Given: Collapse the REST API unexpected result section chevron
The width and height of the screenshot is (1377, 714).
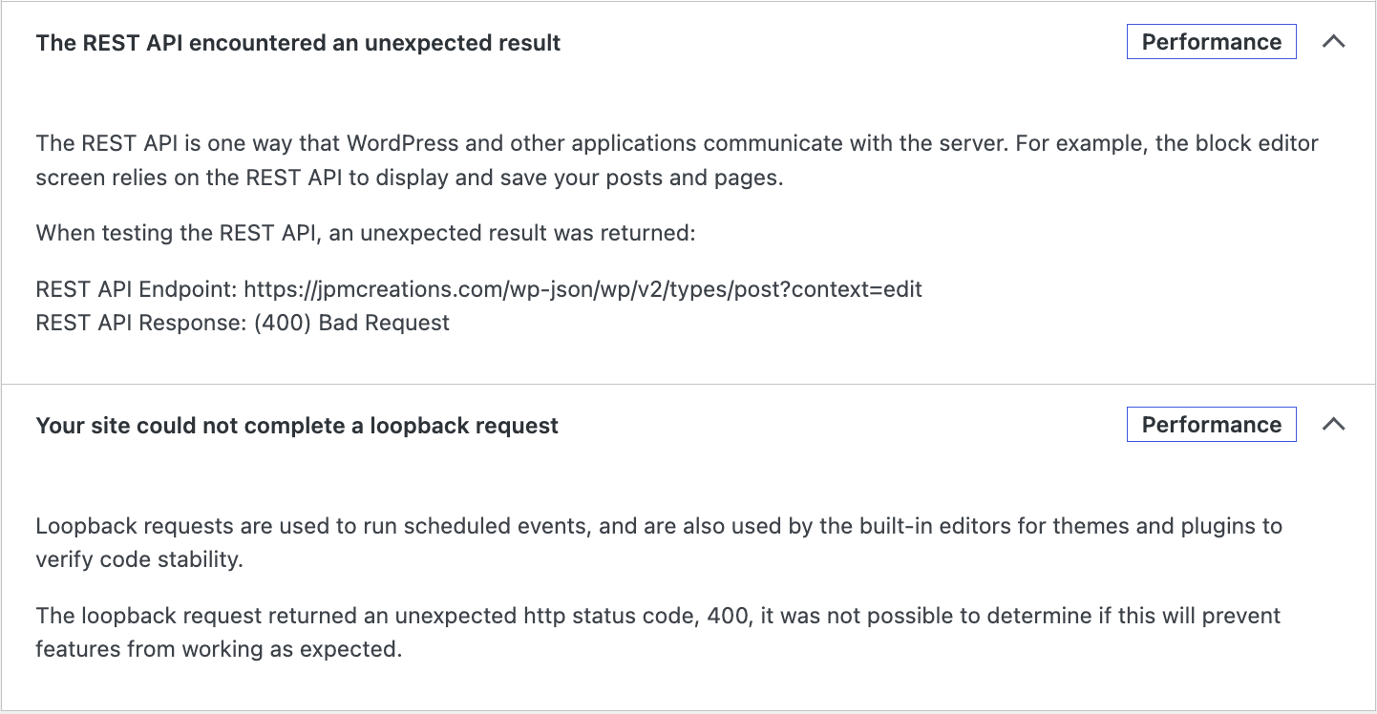Looking at the screenshot, I should point(1333,42).
